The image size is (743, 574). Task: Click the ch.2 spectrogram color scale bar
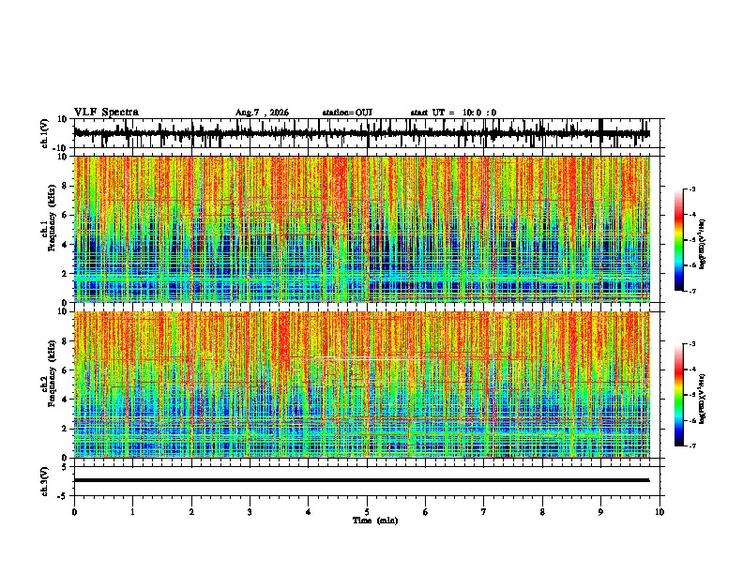[x=678, y=395]
